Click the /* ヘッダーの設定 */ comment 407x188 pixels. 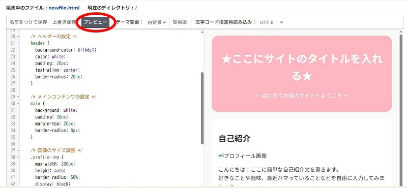point(54,37)
